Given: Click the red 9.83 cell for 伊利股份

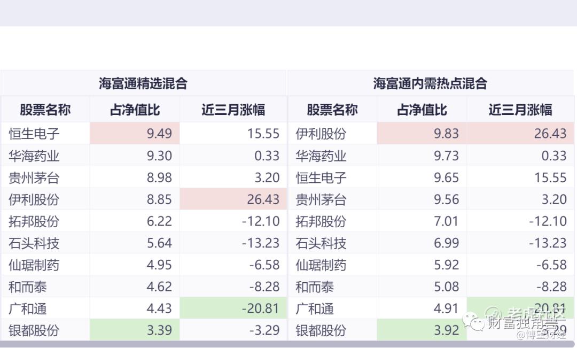Looking at the screenshot, I should [422, 133].
